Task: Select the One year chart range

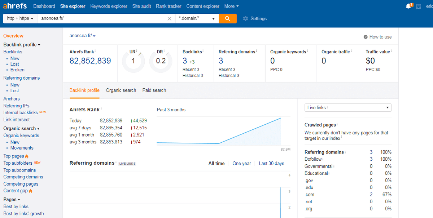Action: 242,164
